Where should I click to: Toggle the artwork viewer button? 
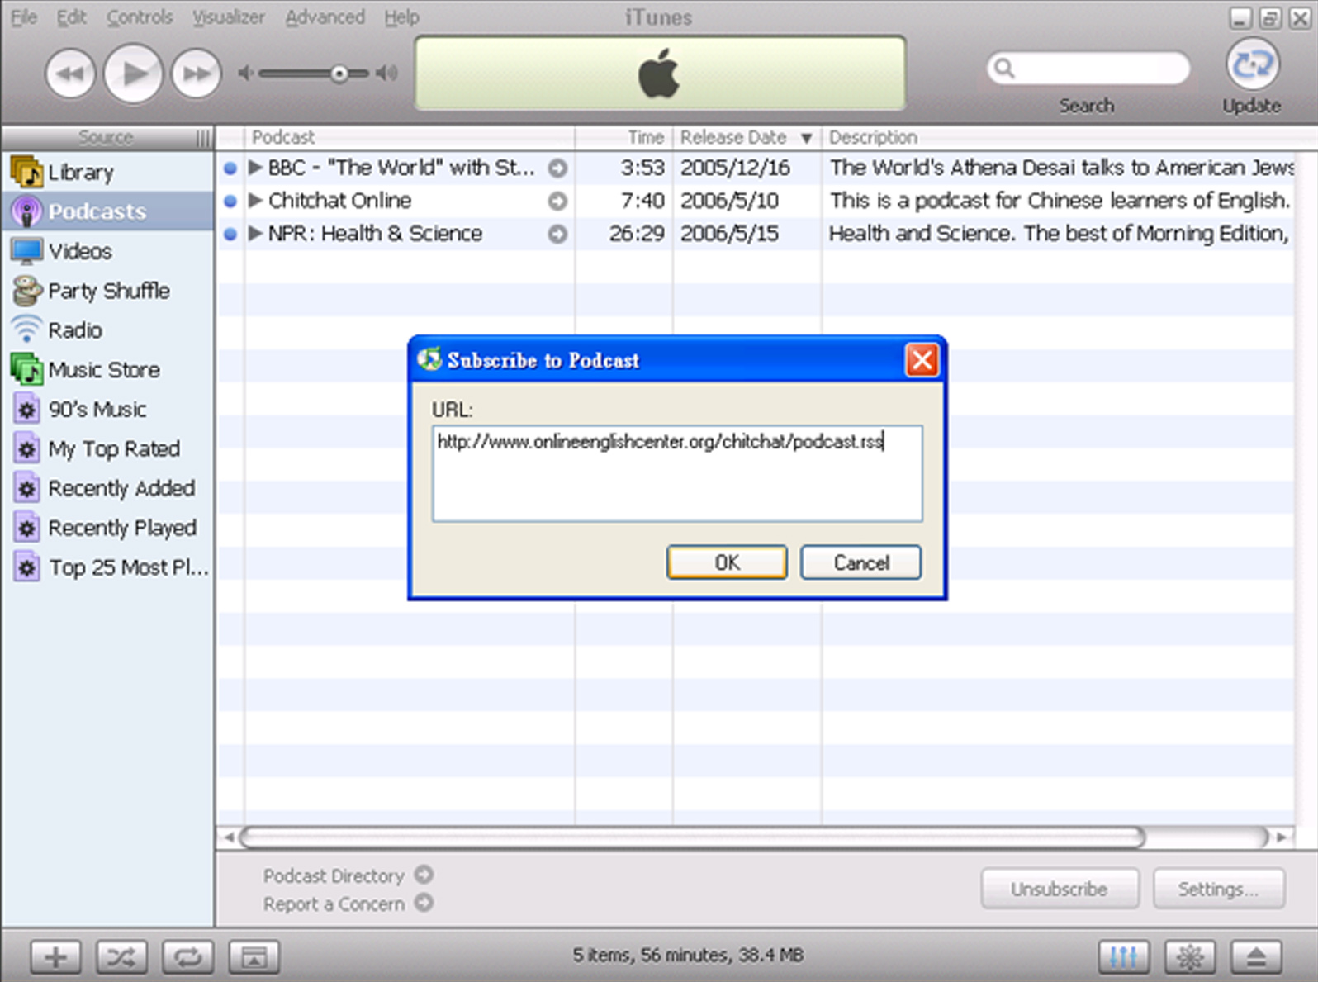point(254,957)
